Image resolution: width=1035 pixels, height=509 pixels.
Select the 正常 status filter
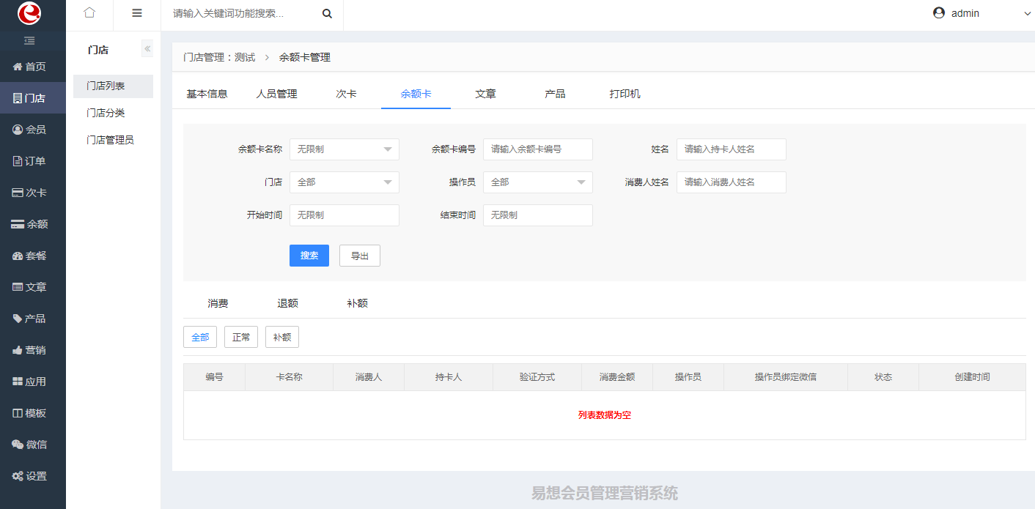241,337
